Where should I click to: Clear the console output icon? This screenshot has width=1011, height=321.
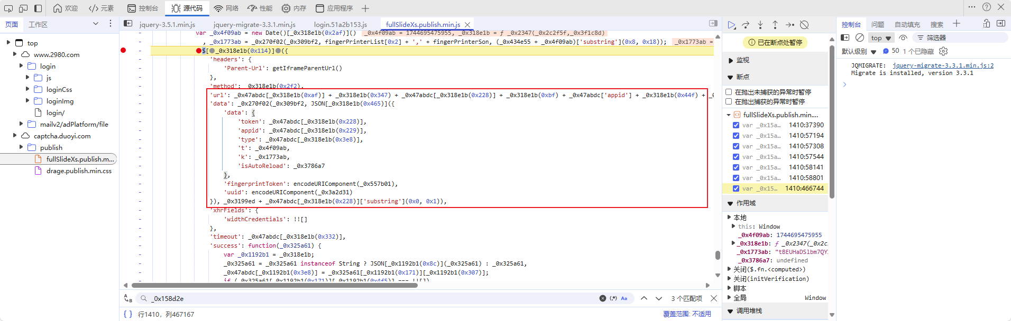pos(860,37)
